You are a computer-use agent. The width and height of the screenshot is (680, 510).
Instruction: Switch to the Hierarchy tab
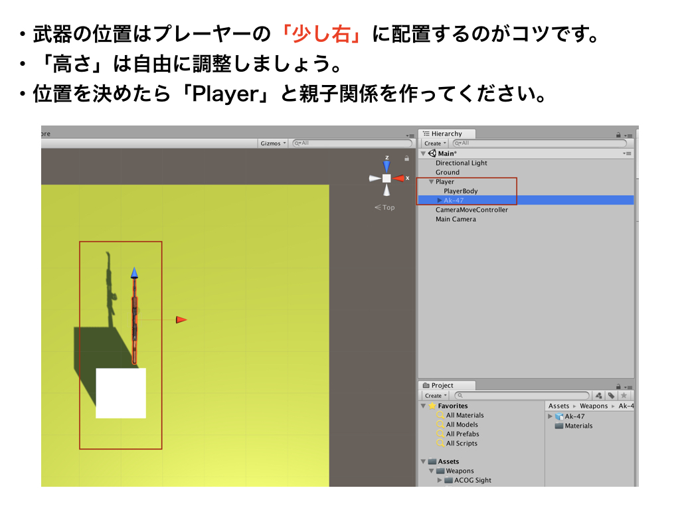447,133
